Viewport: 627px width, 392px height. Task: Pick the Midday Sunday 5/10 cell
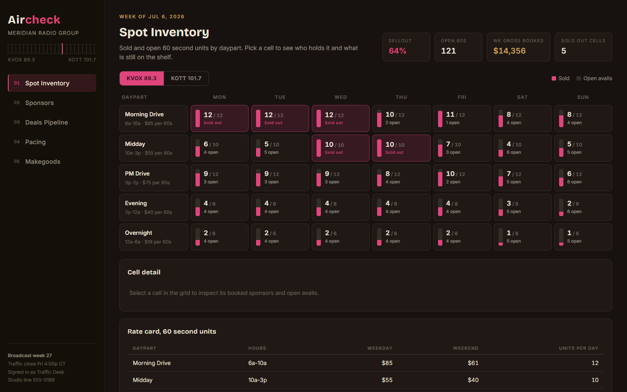(x=583, y=148)
